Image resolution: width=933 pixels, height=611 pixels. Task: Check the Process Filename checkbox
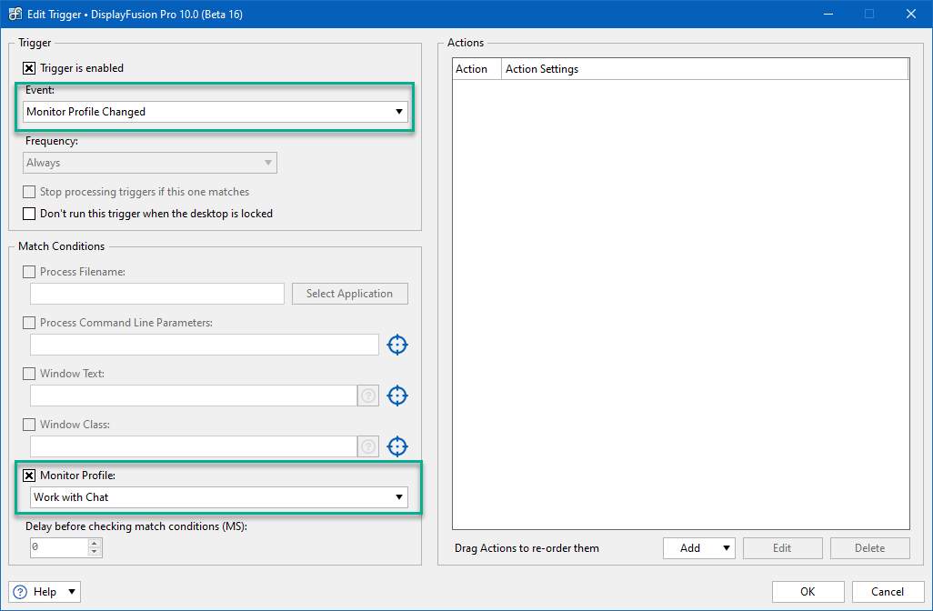(29, 272)
